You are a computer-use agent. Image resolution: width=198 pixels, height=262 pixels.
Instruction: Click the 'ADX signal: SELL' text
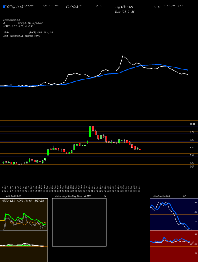pos(14,36)
